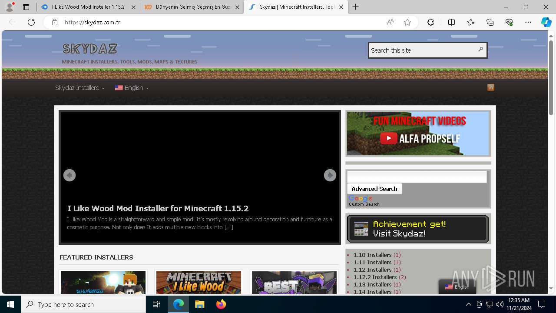
Task: Open a new browser tab
Action: click(x=356, y=7)
